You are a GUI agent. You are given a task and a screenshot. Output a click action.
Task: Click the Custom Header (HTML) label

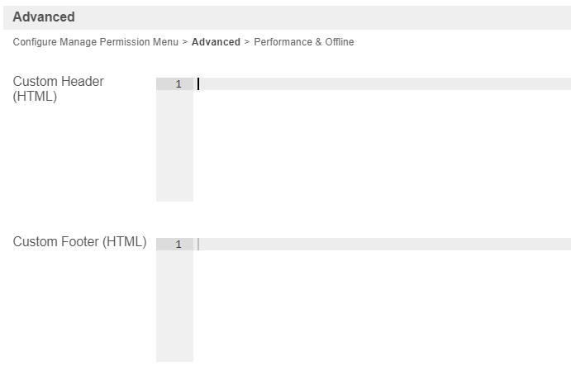(x=58, y=89)
